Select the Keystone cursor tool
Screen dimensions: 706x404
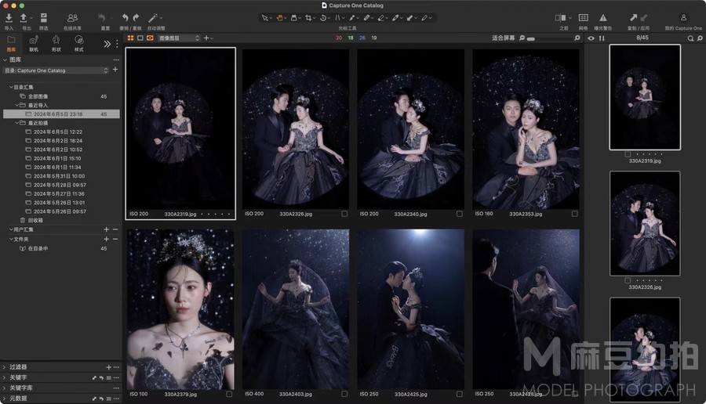click(x=337, y=18)
